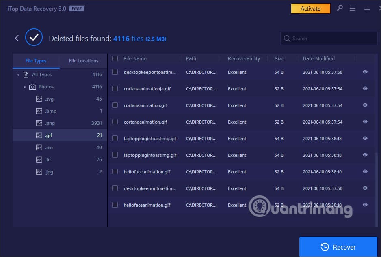Click the .ico image type icon

(x=39, y=147)
